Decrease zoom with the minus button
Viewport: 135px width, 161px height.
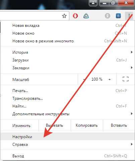[x=84, y=79]
